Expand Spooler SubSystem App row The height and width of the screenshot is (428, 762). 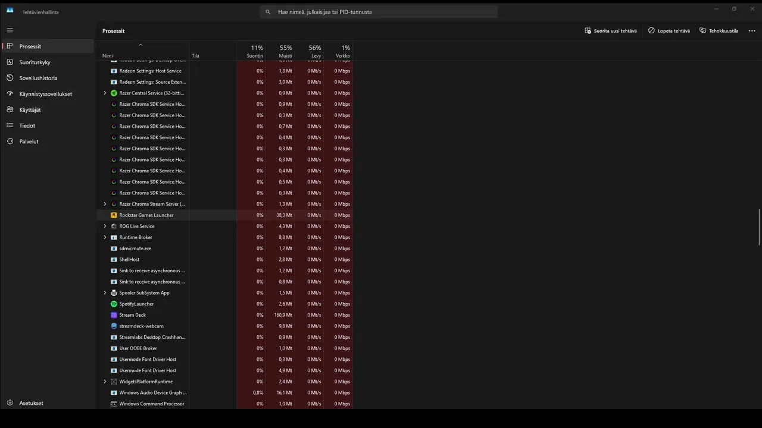pos(105,293)
